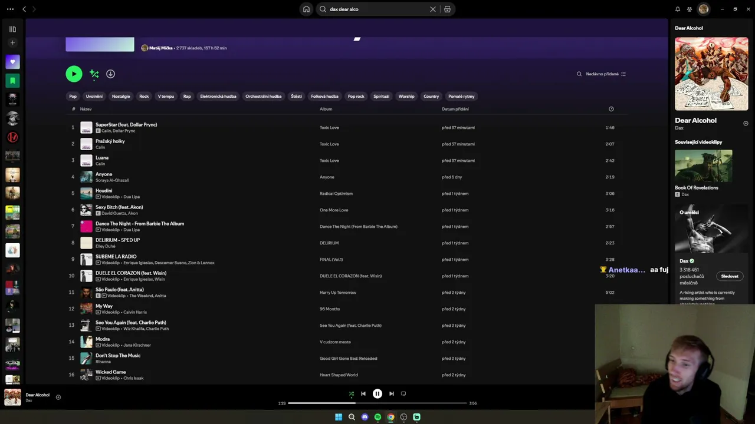Skip to the previous track
The height and width of the screenshot is (424, 755).
tap(363, 394)
